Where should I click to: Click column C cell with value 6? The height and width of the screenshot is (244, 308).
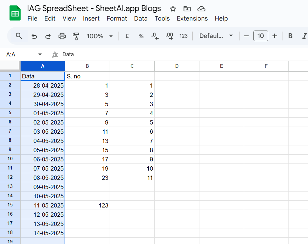pos(132,132)
